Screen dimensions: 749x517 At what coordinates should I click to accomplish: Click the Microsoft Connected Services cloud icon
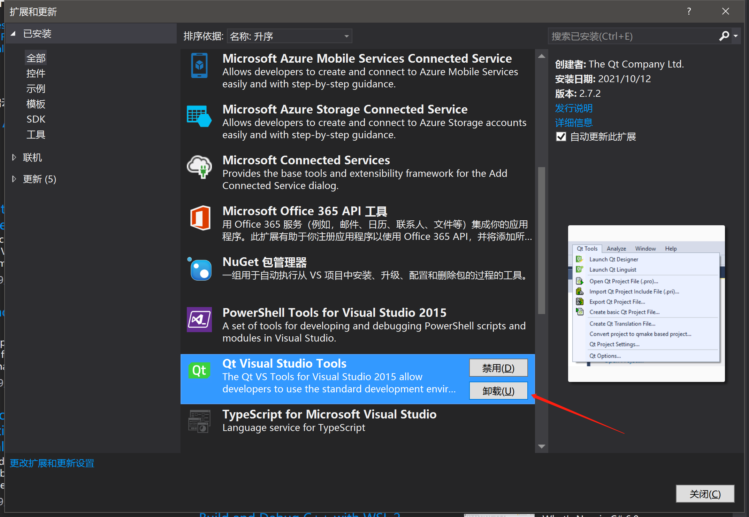coord(199,167)
